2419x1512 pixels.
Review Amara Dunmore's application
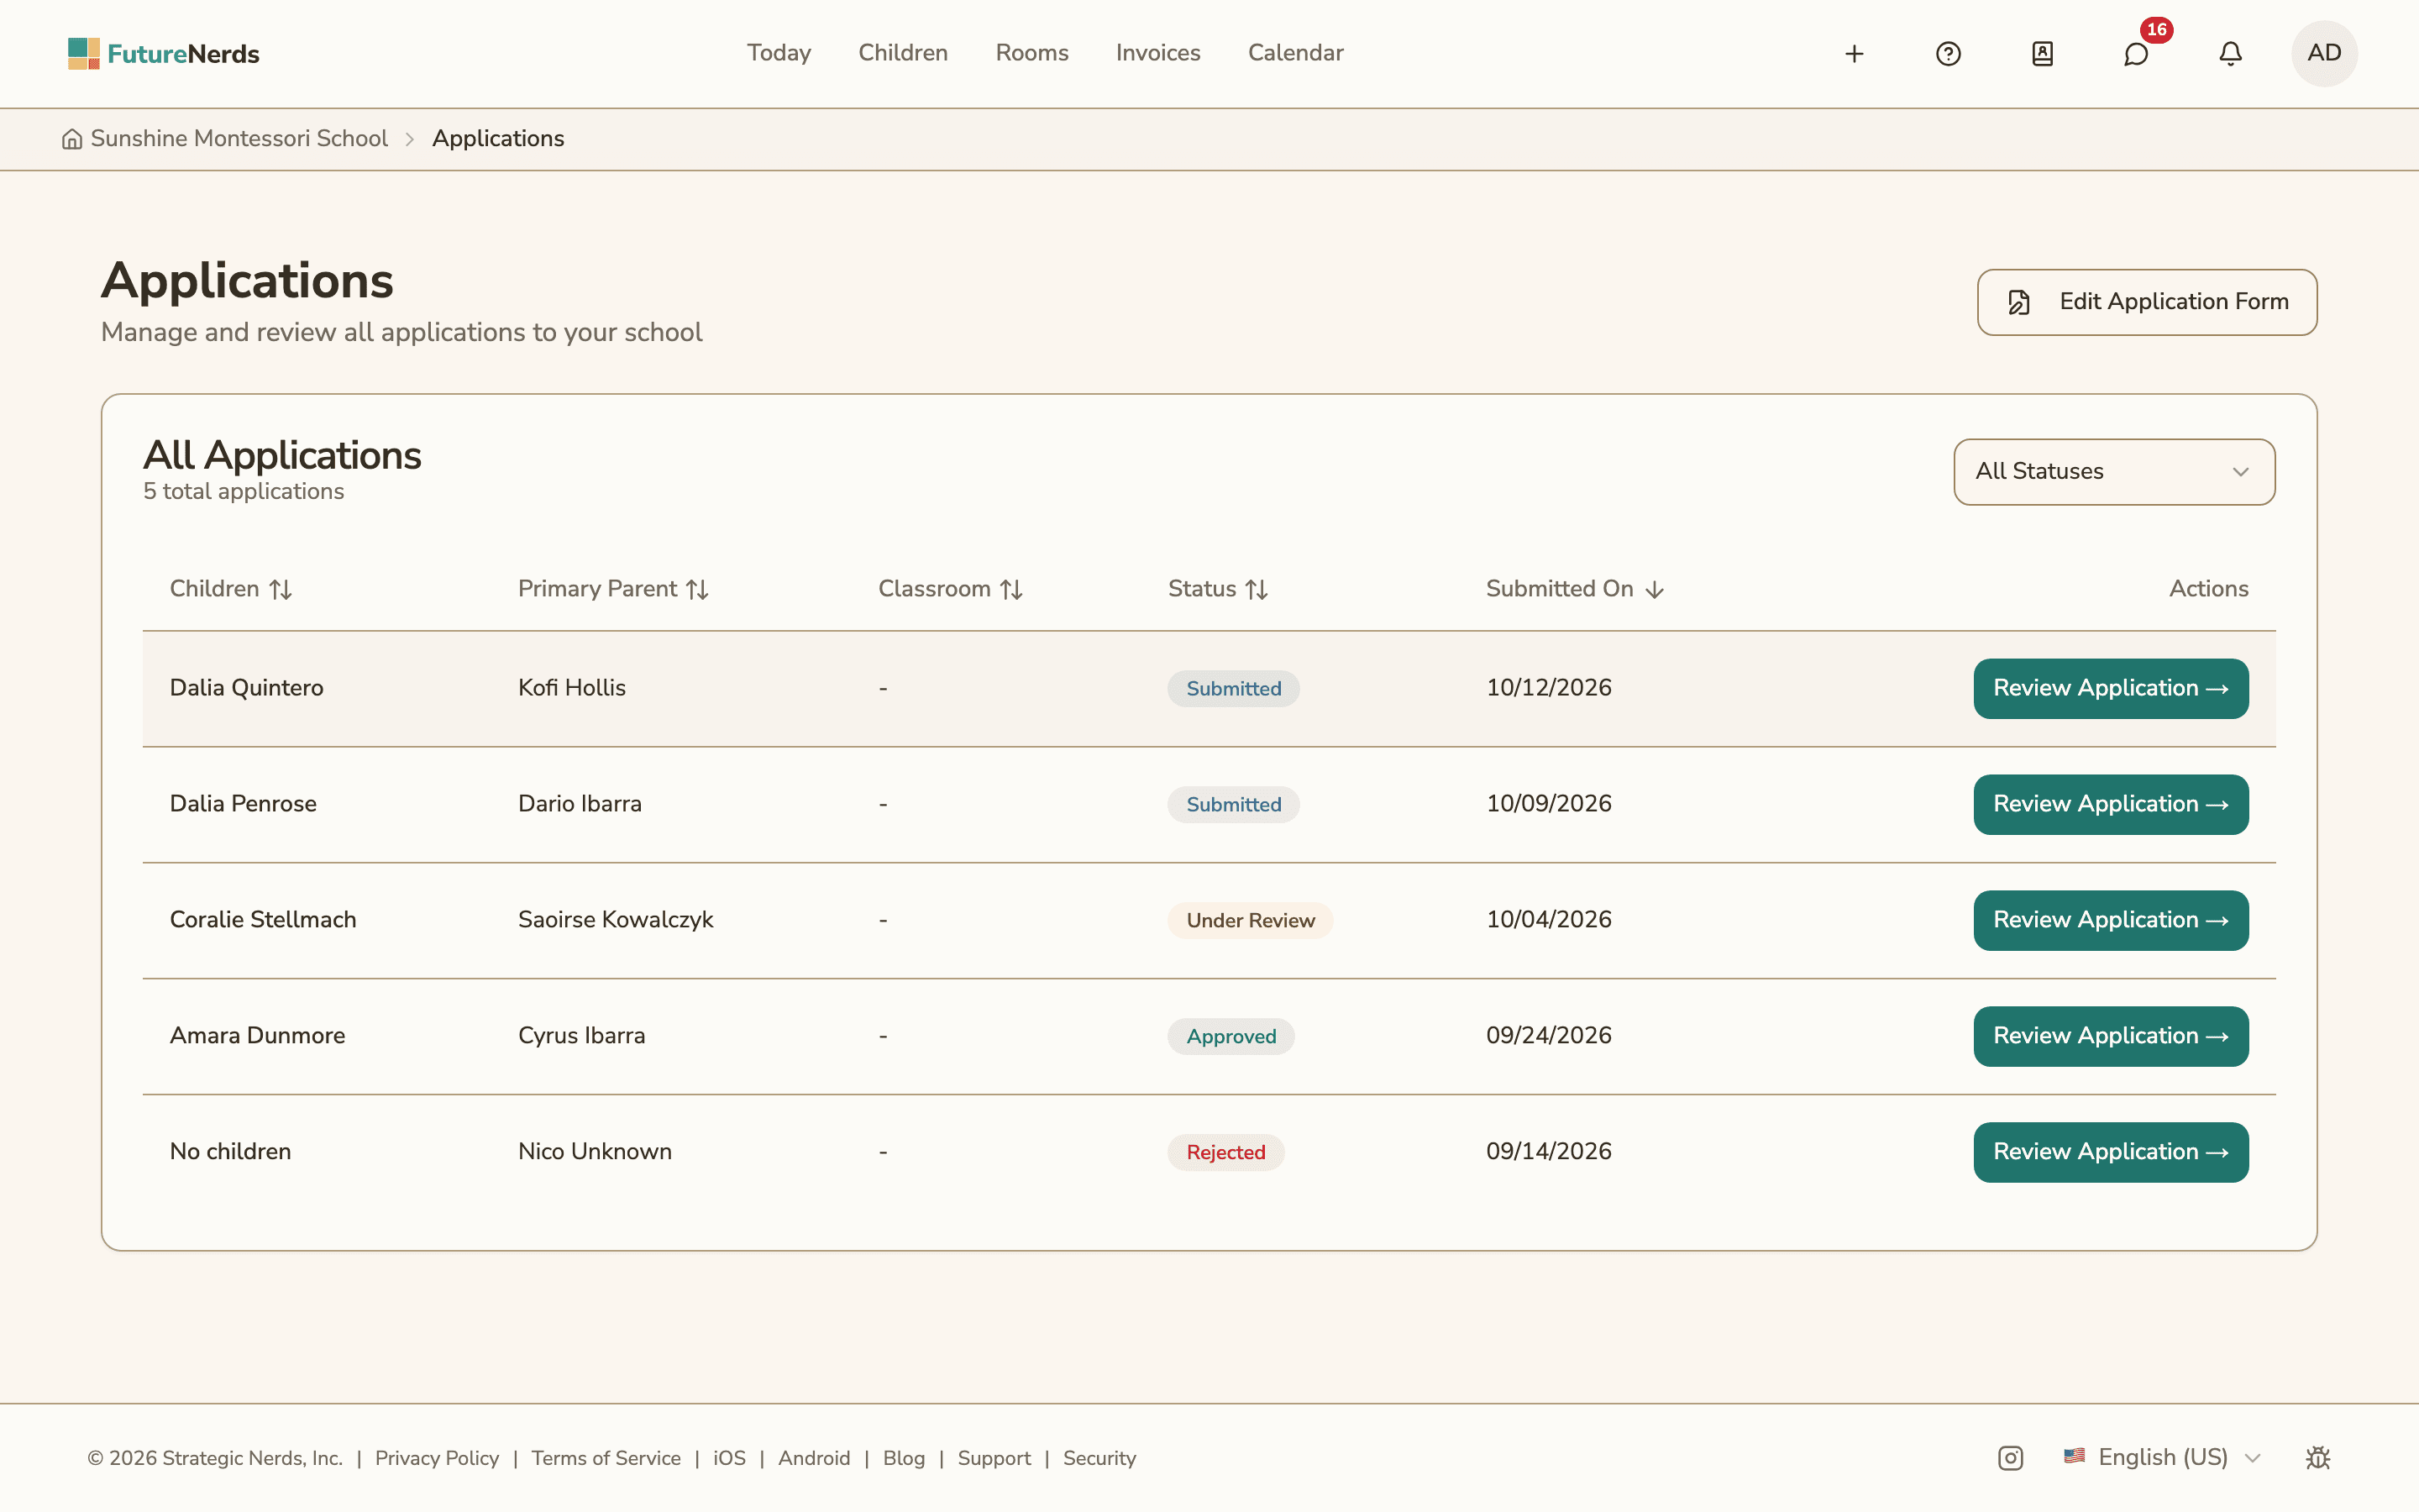tap(2110, 1036)
